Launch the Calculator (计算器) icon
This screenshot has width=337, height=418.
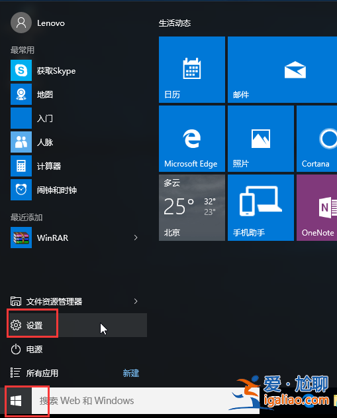coord(21,166)
